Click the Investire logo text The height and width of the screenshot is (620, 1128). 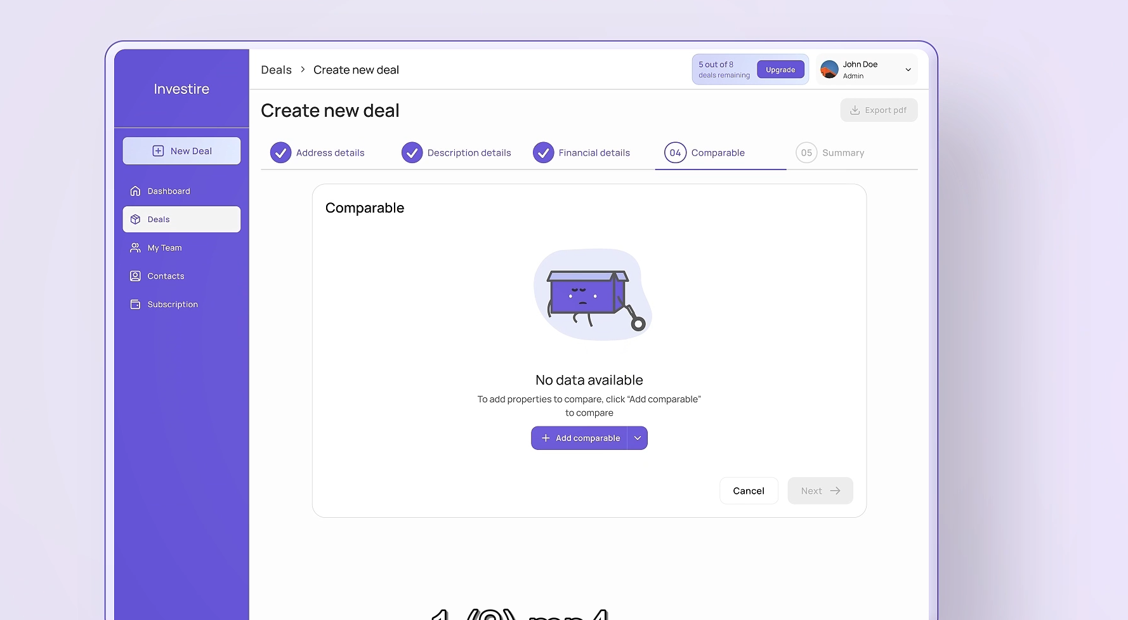181,89
